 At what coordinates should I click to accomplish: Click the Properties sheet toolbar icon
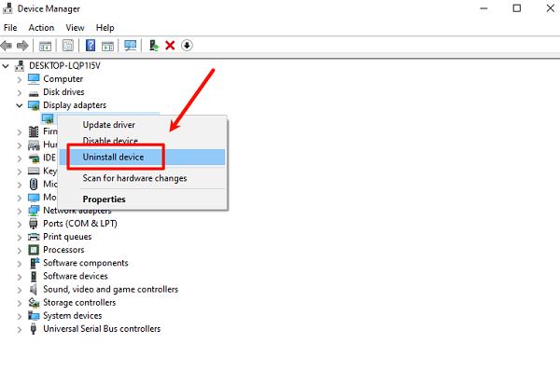68,46
